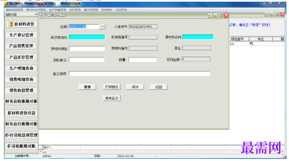Image resolution: width=289 pixels, height=161 pixels.
Task: Click the 规格型号 column header in background table
Action: tap(239, 39)
